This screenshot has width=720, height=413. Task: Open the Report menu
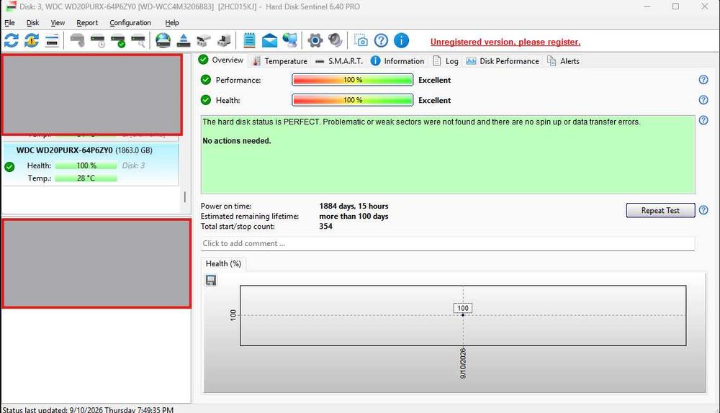click(x=87, y=22)
